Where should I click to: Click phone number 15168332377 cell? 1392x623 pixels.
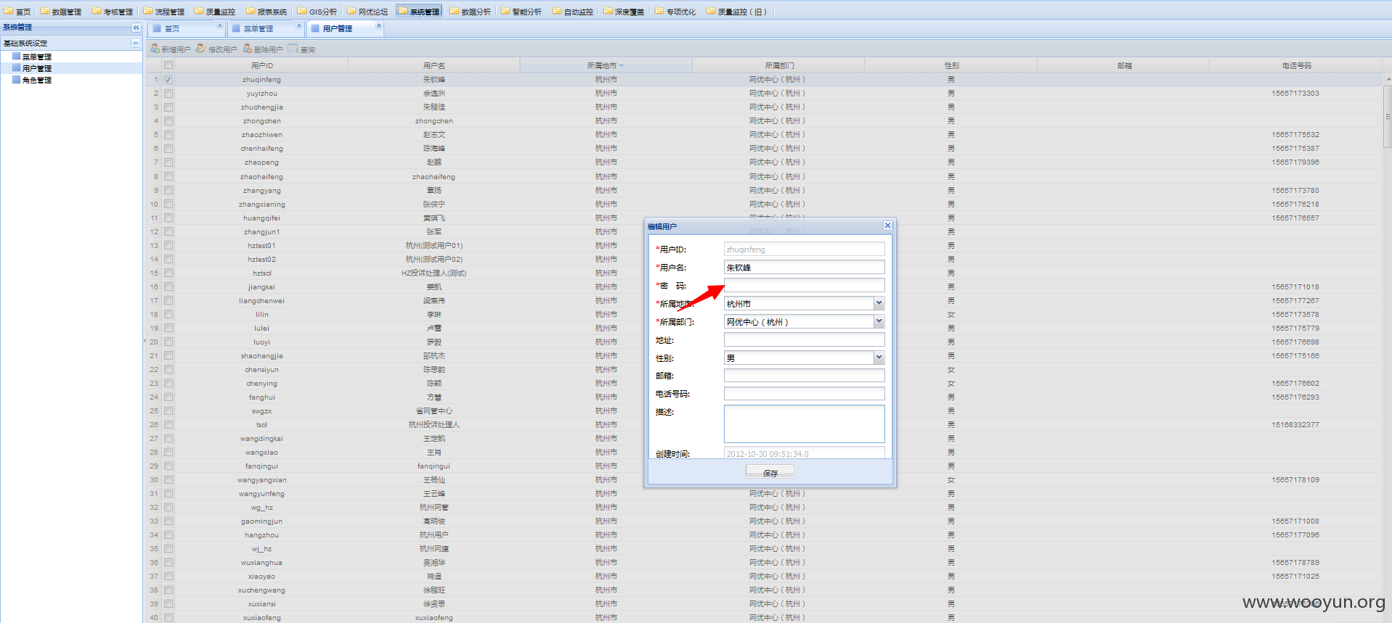[1295, 425]
